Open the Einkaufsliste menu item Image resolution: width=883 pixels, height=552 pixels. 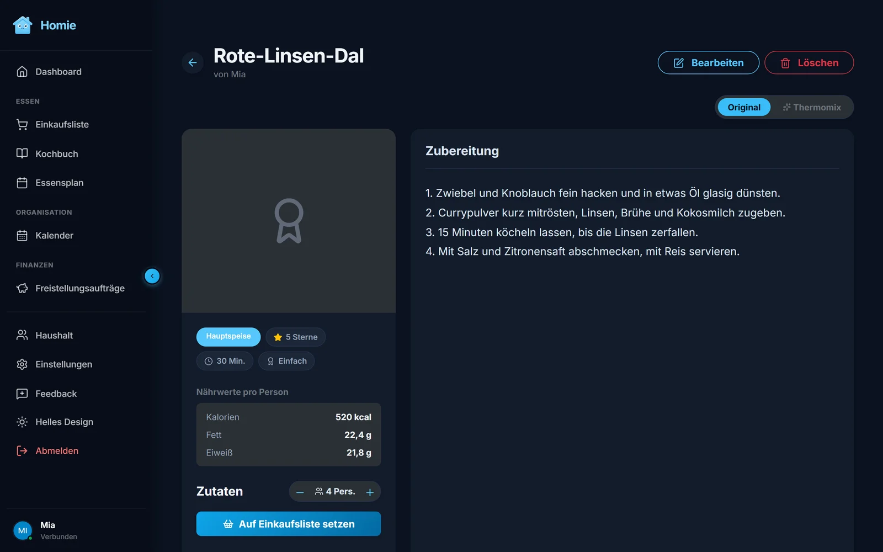(76, 125)
